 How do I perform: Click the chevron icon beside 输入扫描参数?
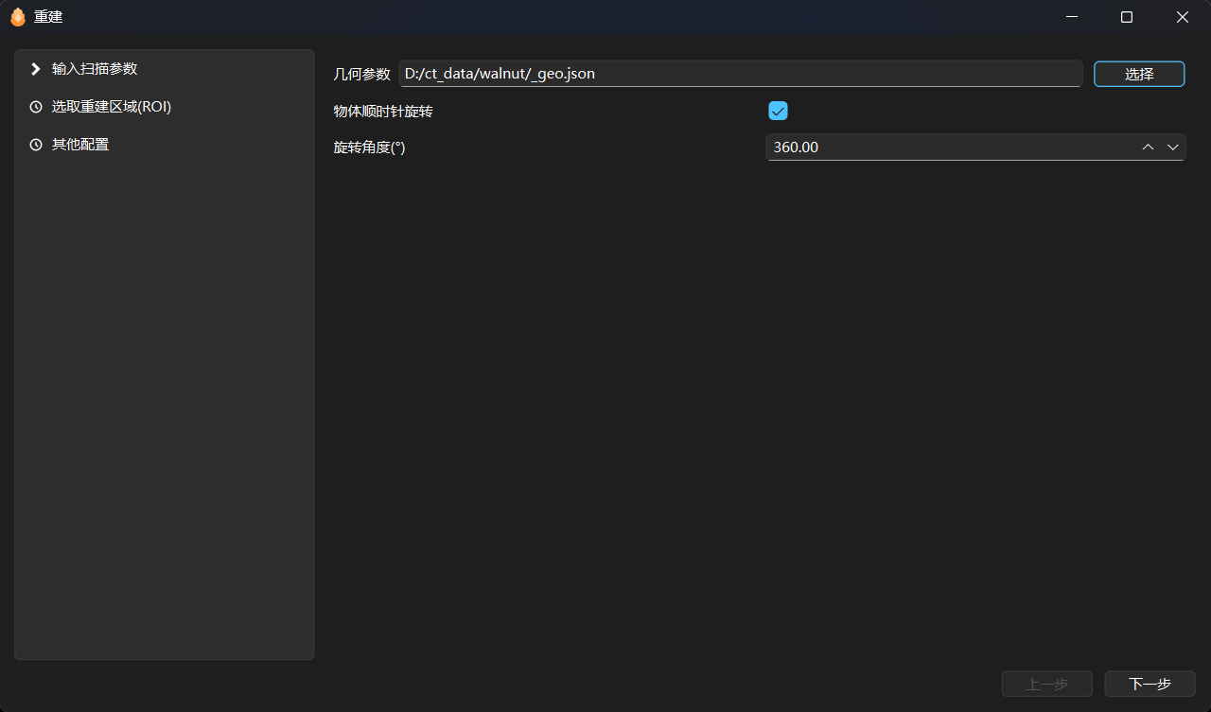tap(36, 69)
